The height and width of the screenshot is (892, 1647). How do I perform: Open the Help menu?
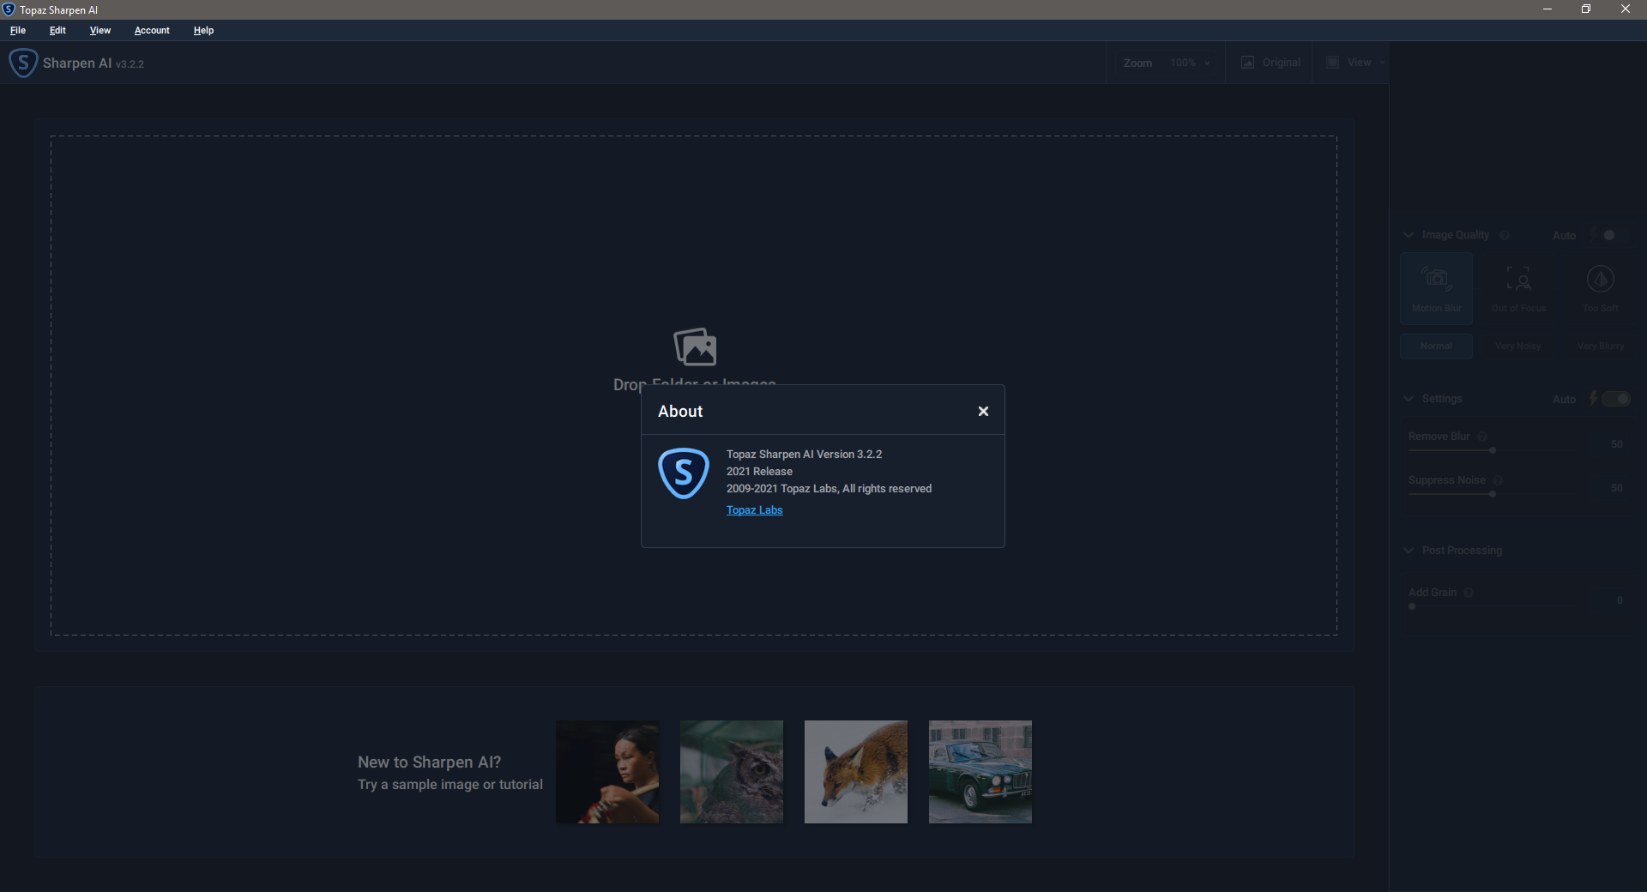pos(203,30)
